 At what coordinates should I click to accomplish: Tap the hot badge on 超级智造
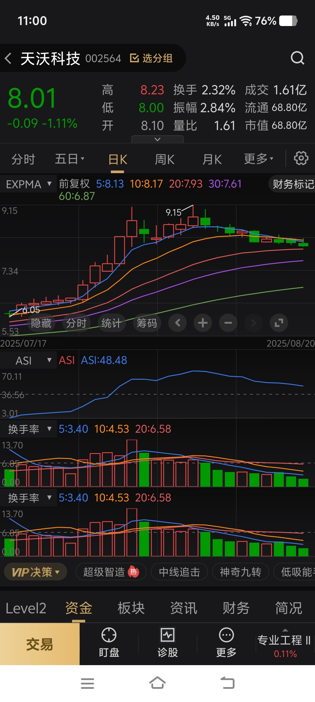134,572
